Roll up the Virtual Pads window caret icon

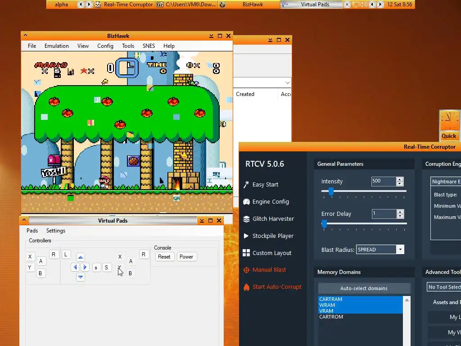click(x=24, y=220)
